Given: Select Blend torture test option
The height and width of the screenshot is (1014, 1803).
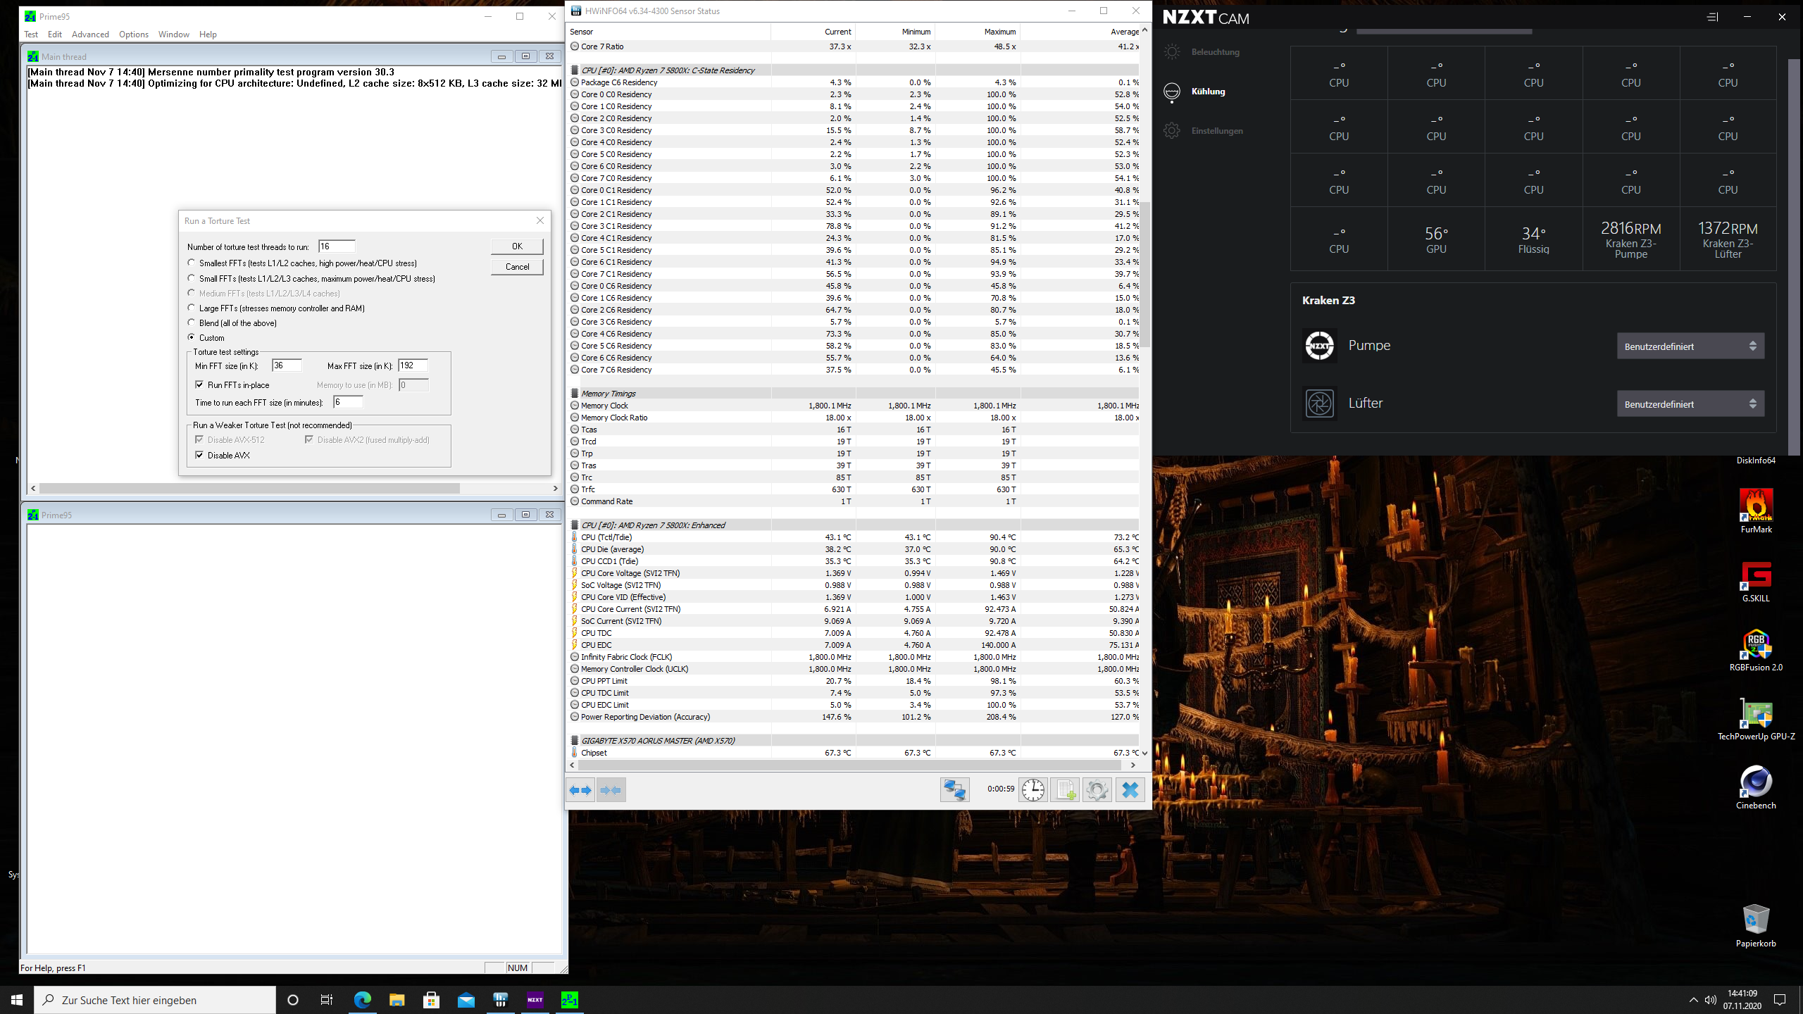Looking at the screenshot, I should point(192,323).
